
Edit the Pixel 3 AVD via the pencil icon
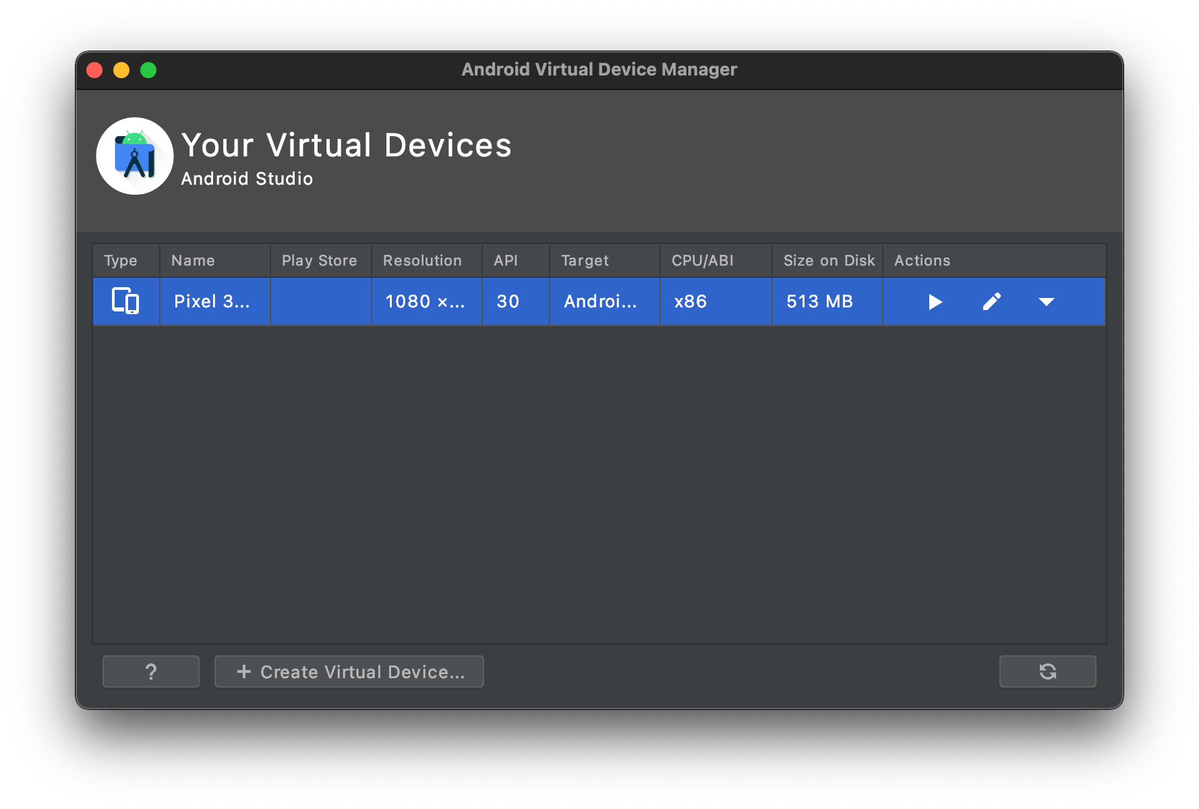(x=992, y=301)
